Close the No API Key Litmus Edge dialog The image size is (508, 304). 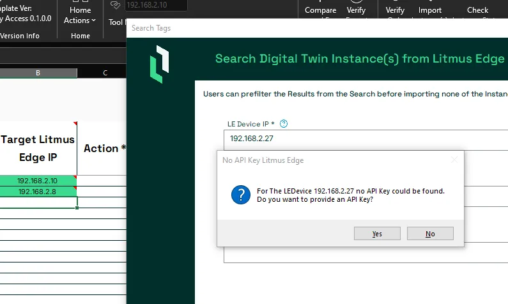coord(454,160)
